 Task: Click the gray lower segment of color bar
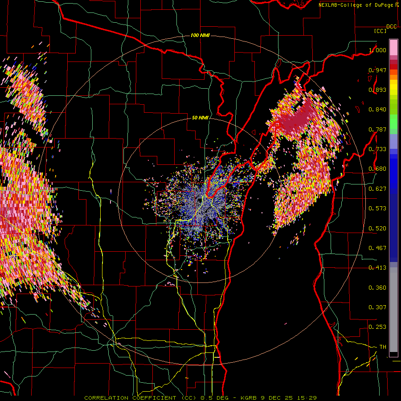coord(393,310)
